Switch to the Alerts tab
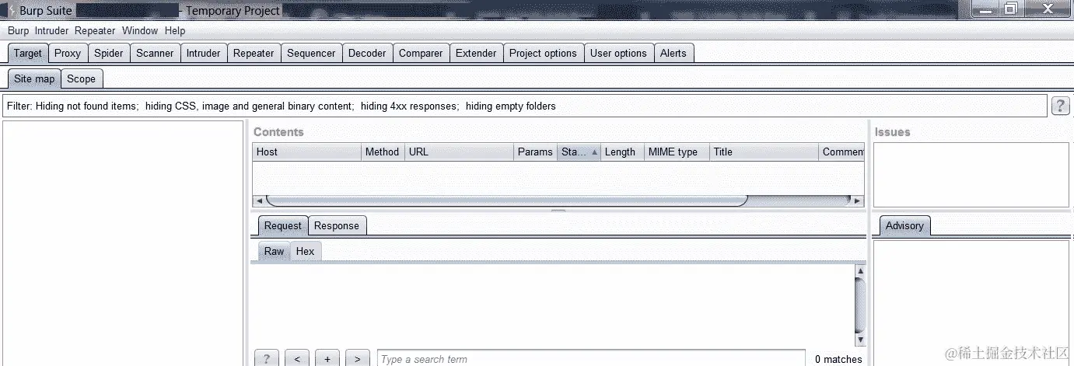This screenshot has width=1074, height=366. 673,53
